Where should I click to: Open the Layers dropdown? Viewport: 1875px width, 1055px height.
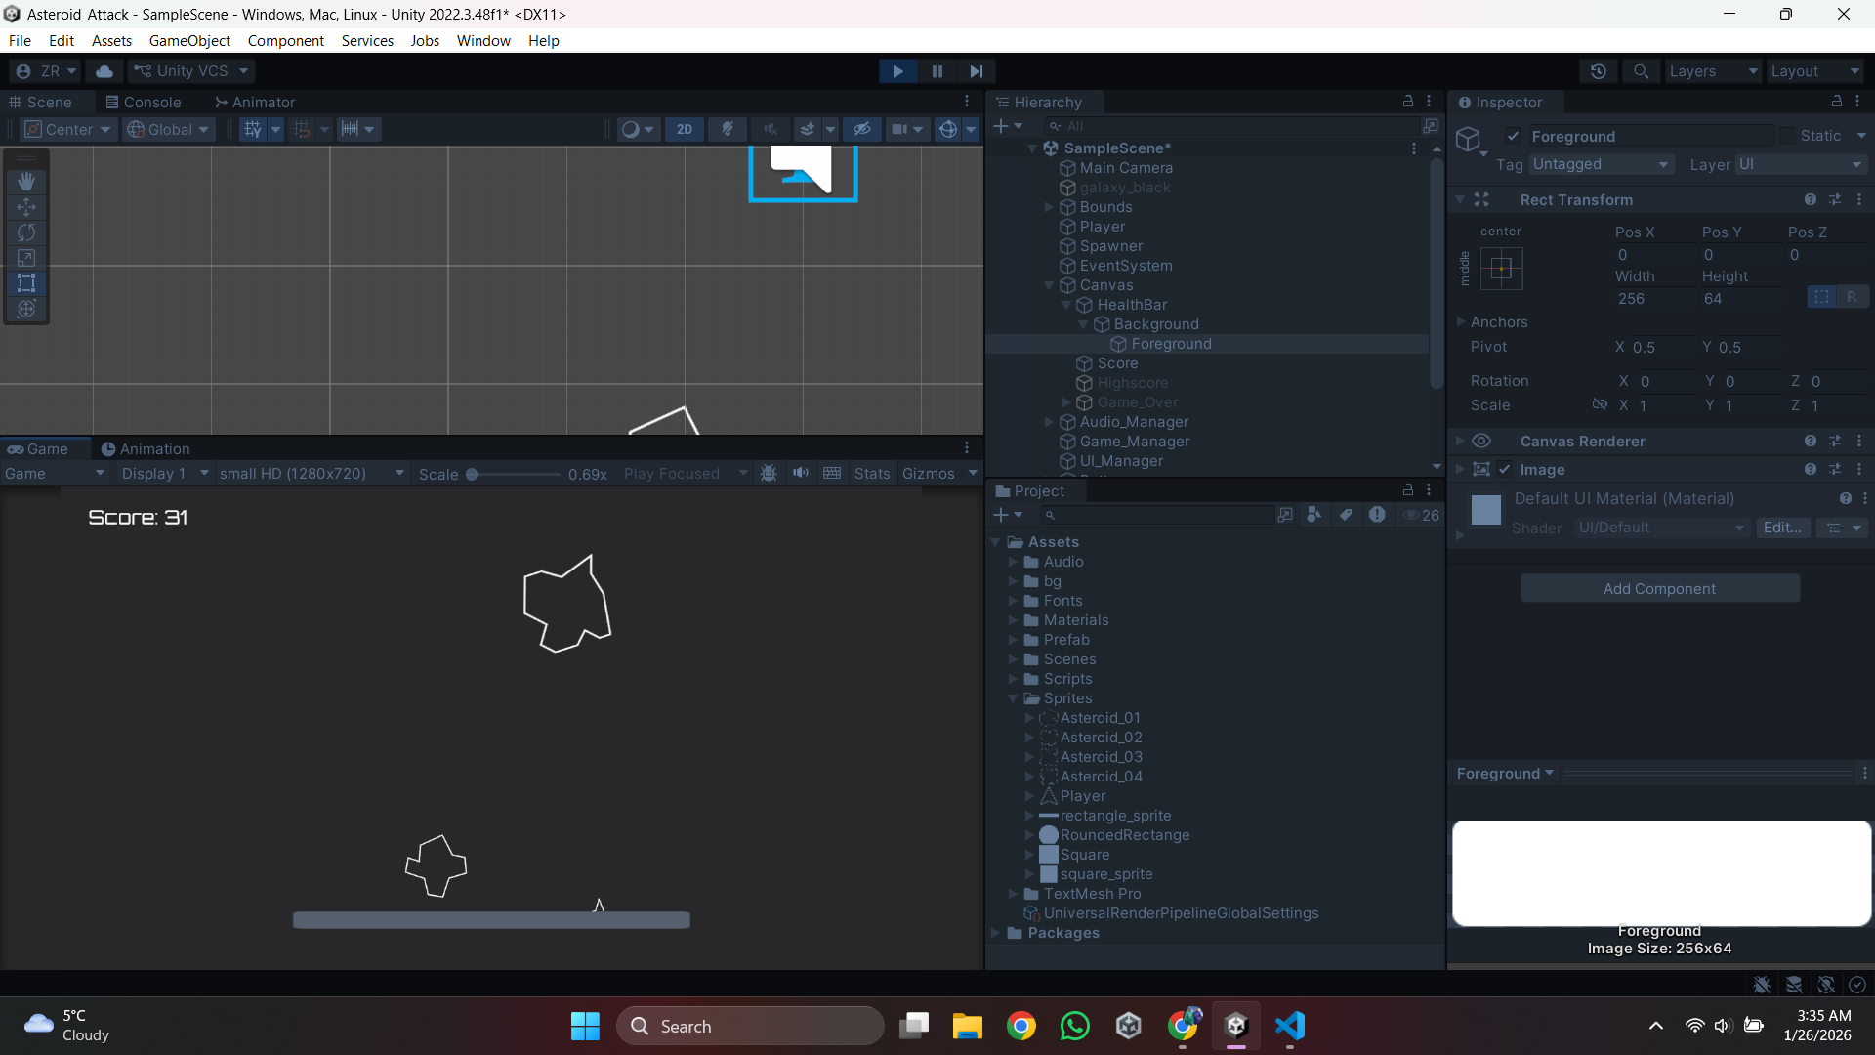(1712, 71)
